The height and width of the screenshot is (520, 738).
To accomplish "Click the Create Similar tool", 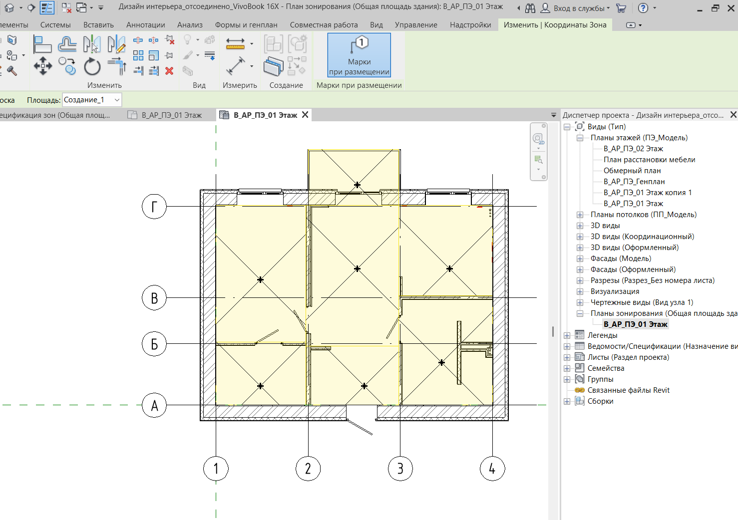I will 274,66.
